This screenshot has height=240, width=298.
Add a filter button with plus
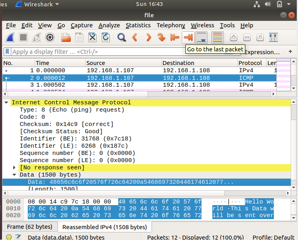(x=290, y=52)
